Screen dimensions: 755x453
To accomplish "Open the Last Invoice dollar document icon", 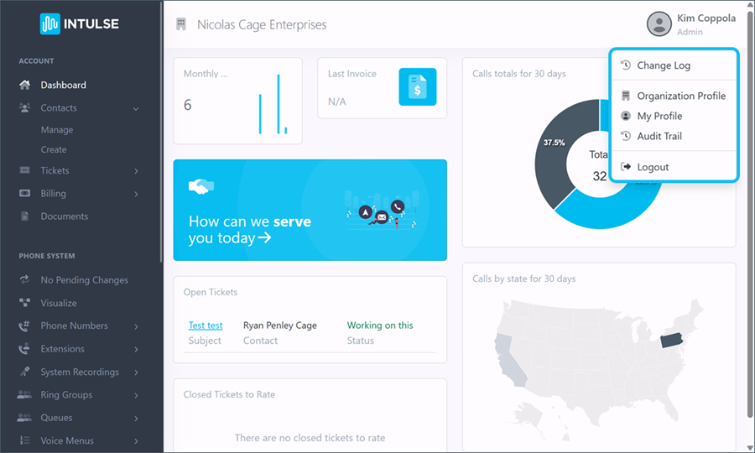I will [418, 86].
